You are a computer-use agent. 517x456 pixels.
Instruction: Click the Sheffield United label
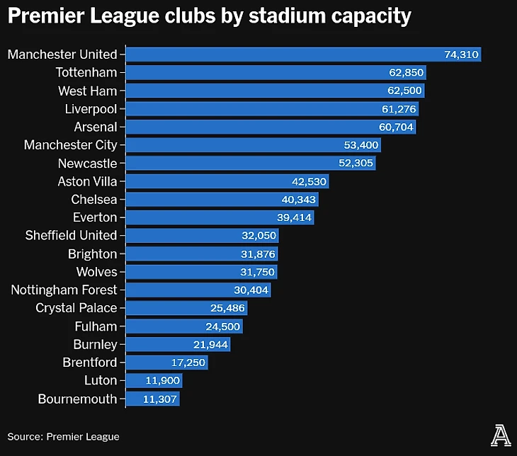point(71,236)
